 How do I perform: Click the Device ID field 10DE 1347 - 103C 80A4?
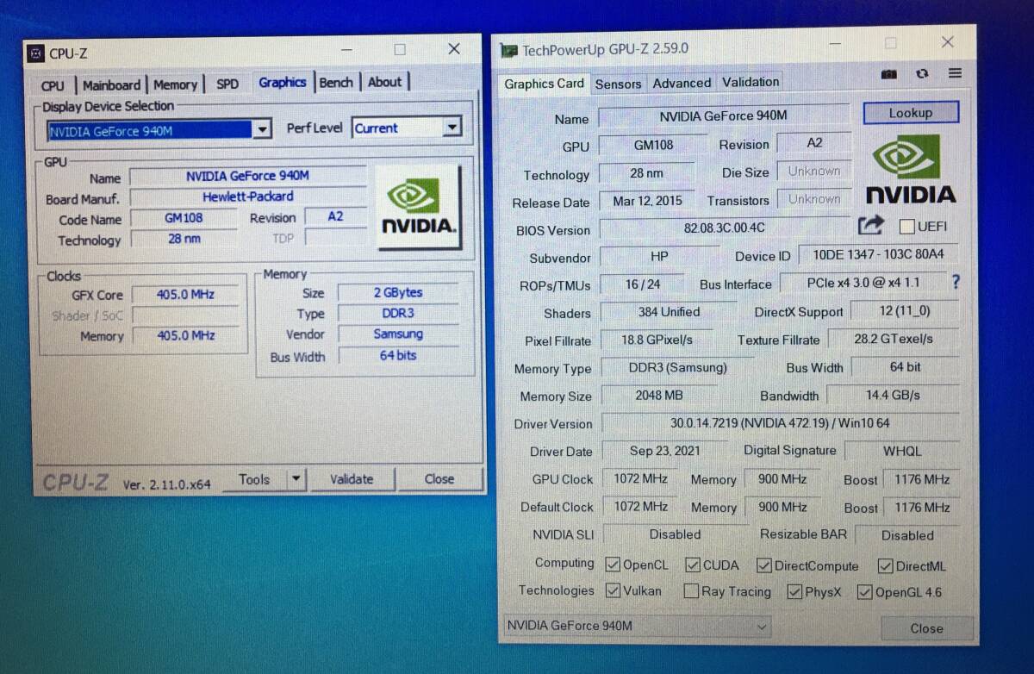(878, 256)
